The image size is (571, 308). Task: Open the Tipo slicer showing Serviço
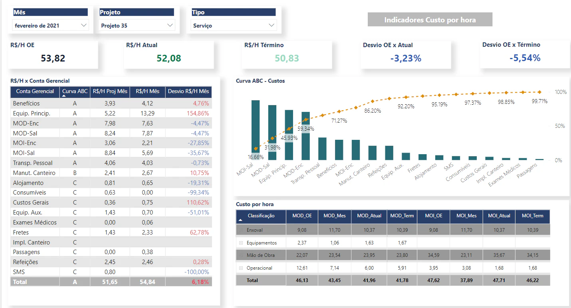coord(234,26)
